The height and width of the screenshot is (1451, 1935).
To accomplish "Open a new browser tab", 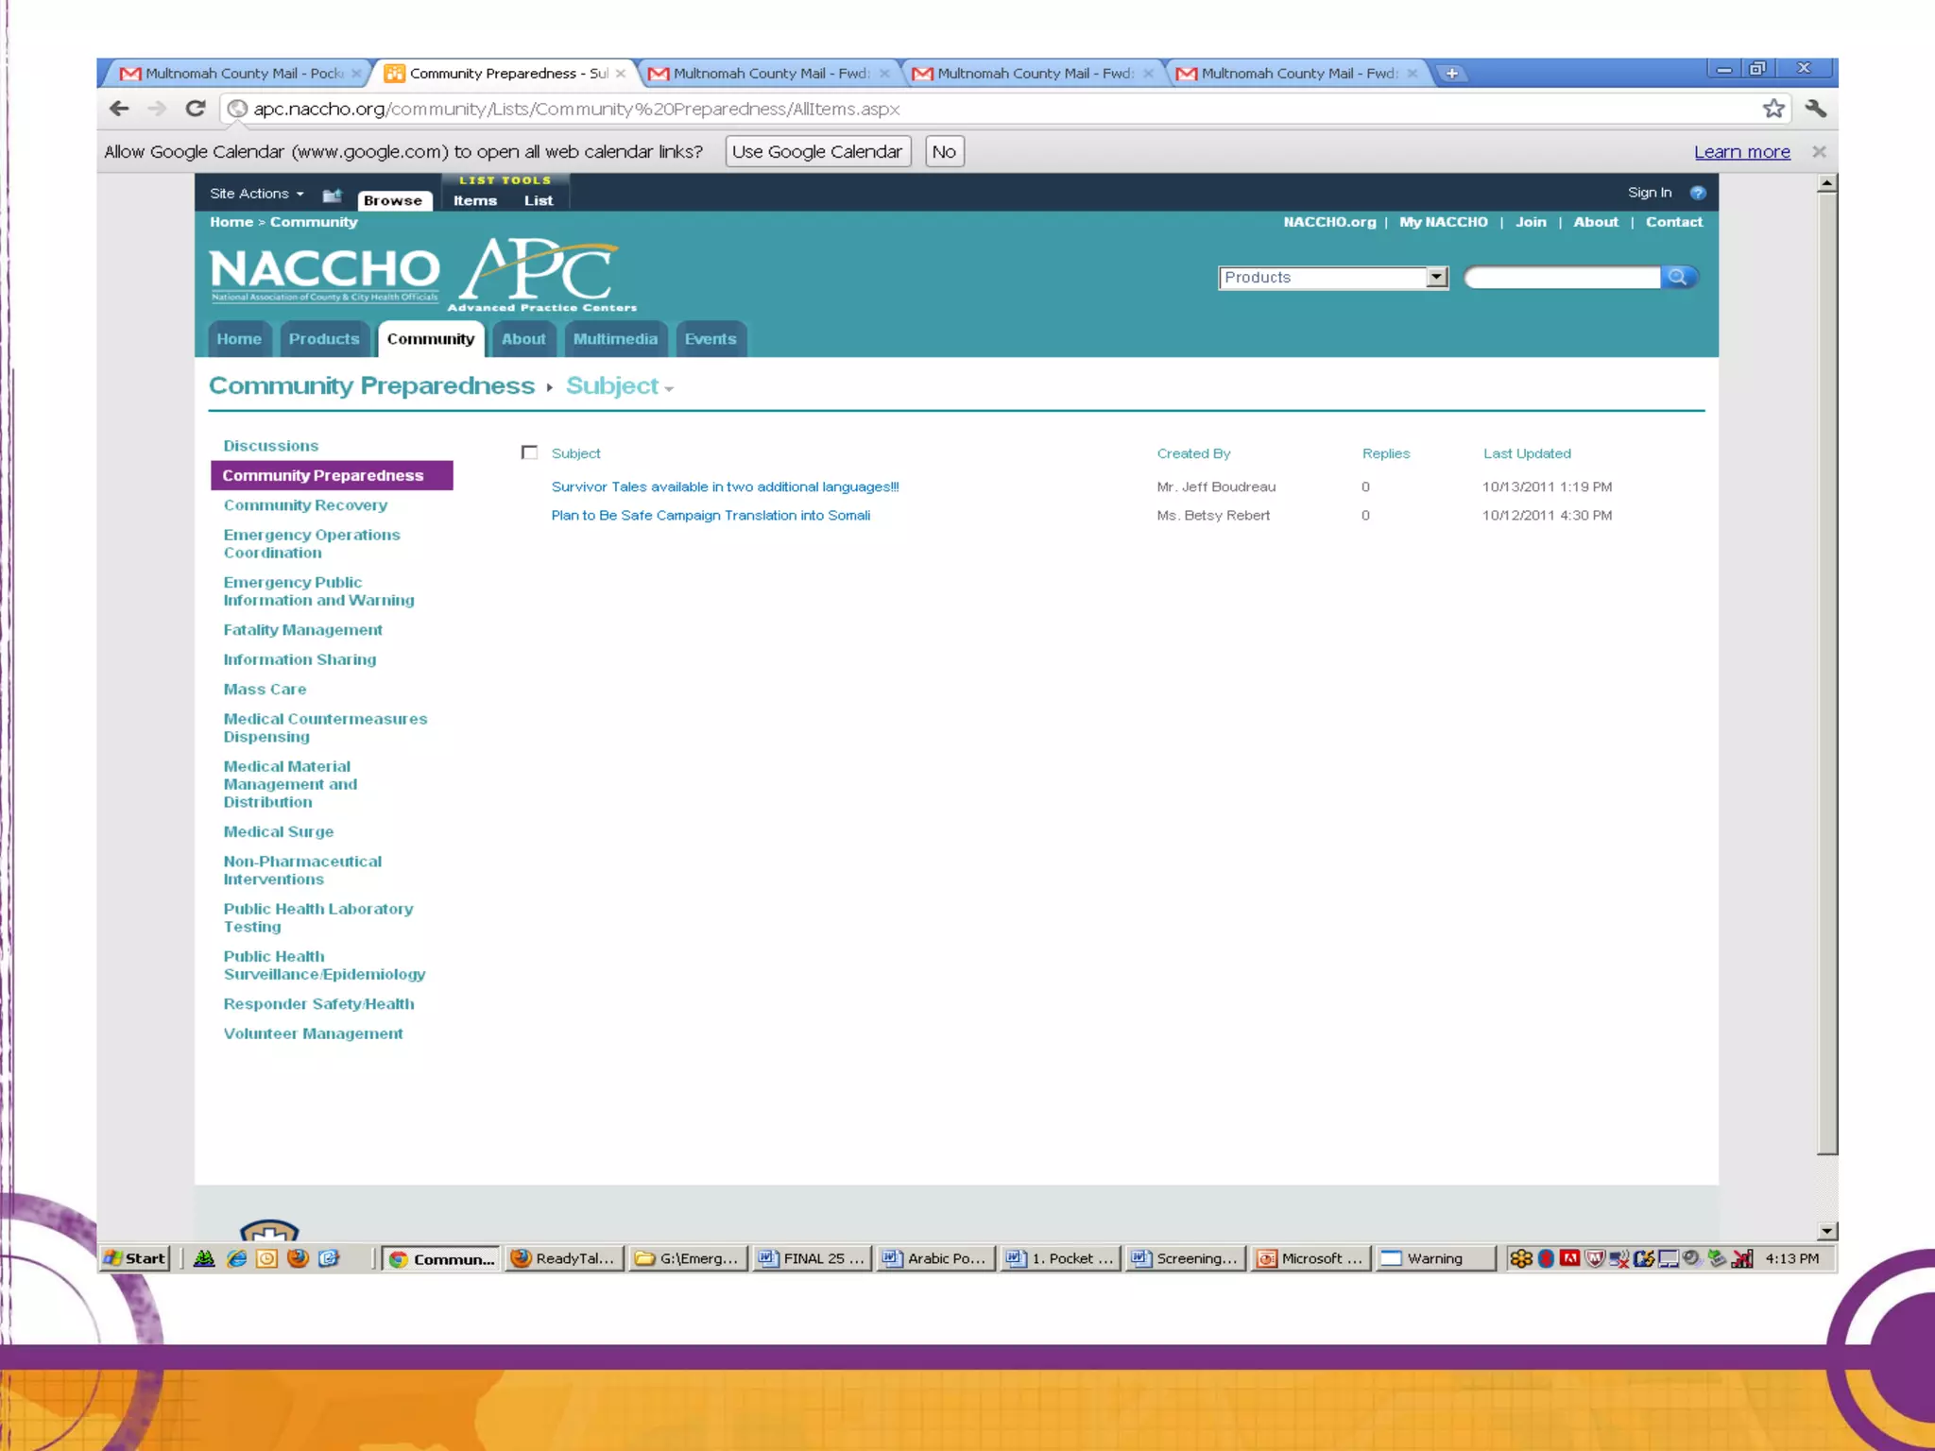I will (x=1451, y=74).
